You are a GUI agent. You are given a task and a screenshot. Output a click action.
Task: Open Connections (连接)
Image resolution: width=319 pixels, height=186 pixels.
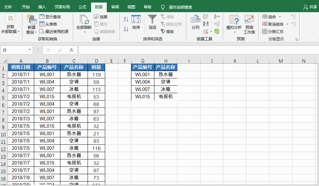101,17
